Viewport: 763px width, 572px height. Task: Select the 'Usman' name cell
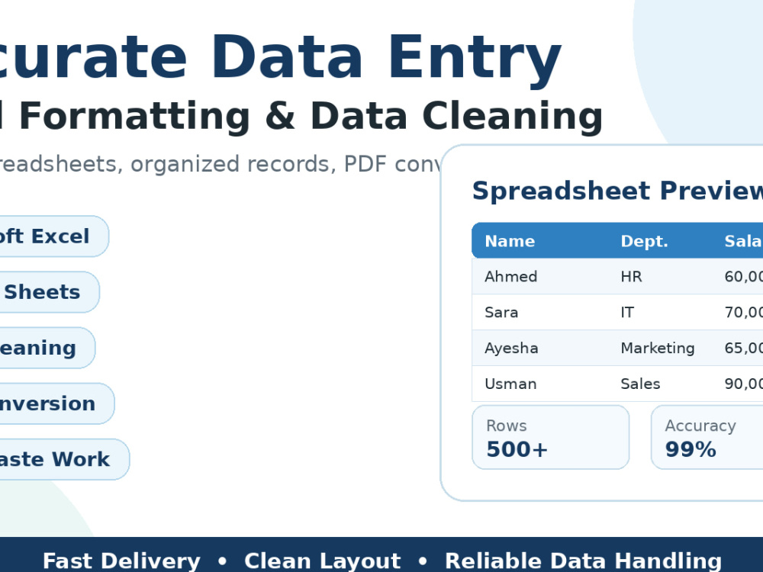pyautogui.click(x=510, y=384)
